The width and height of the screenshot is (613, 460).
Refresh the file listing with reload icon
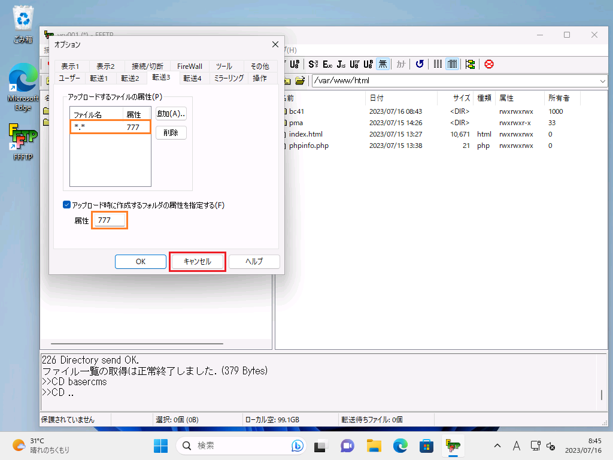click(x=420, y=64)
